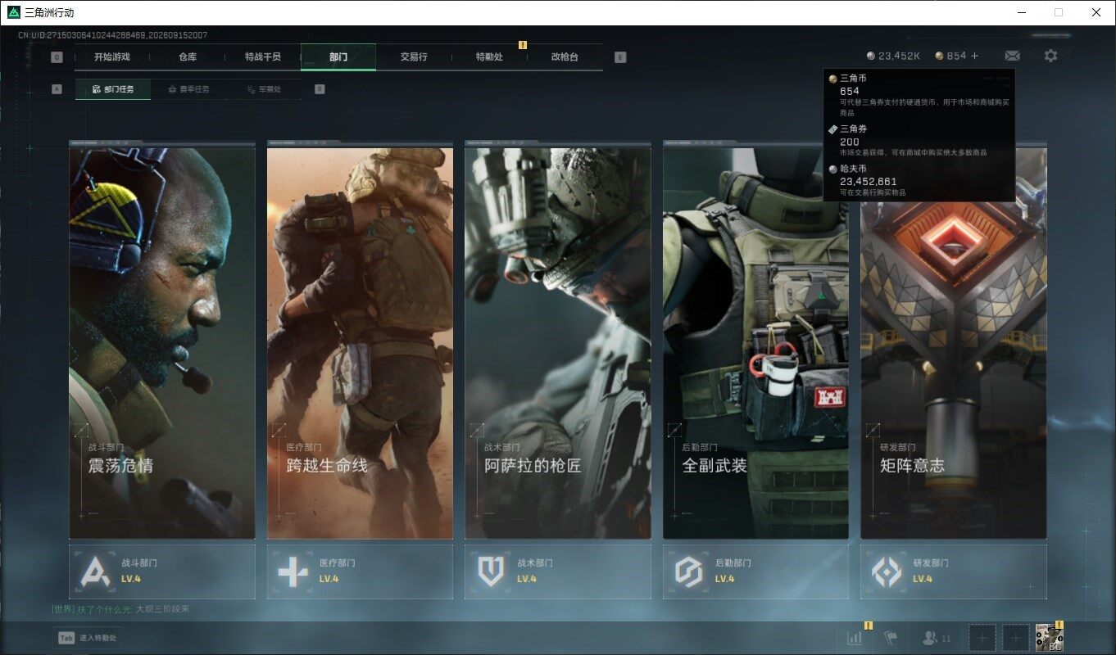This screenshot has height=655, width=1116.
Task: Open the mail envelope icon
Action: (1013, 56)
